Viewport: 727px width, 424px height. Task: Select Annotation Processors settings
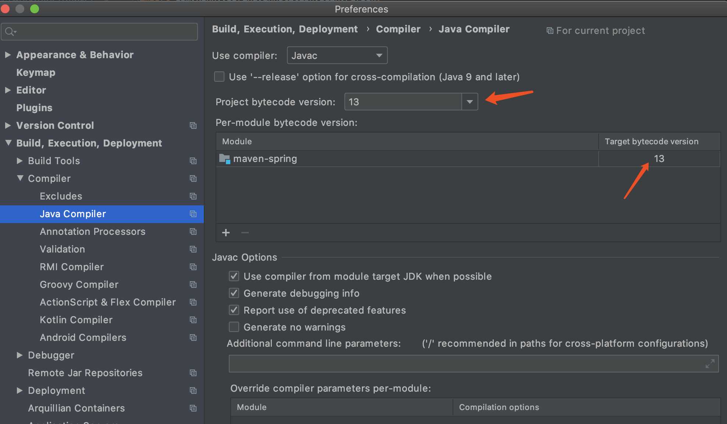click(92, 232)
